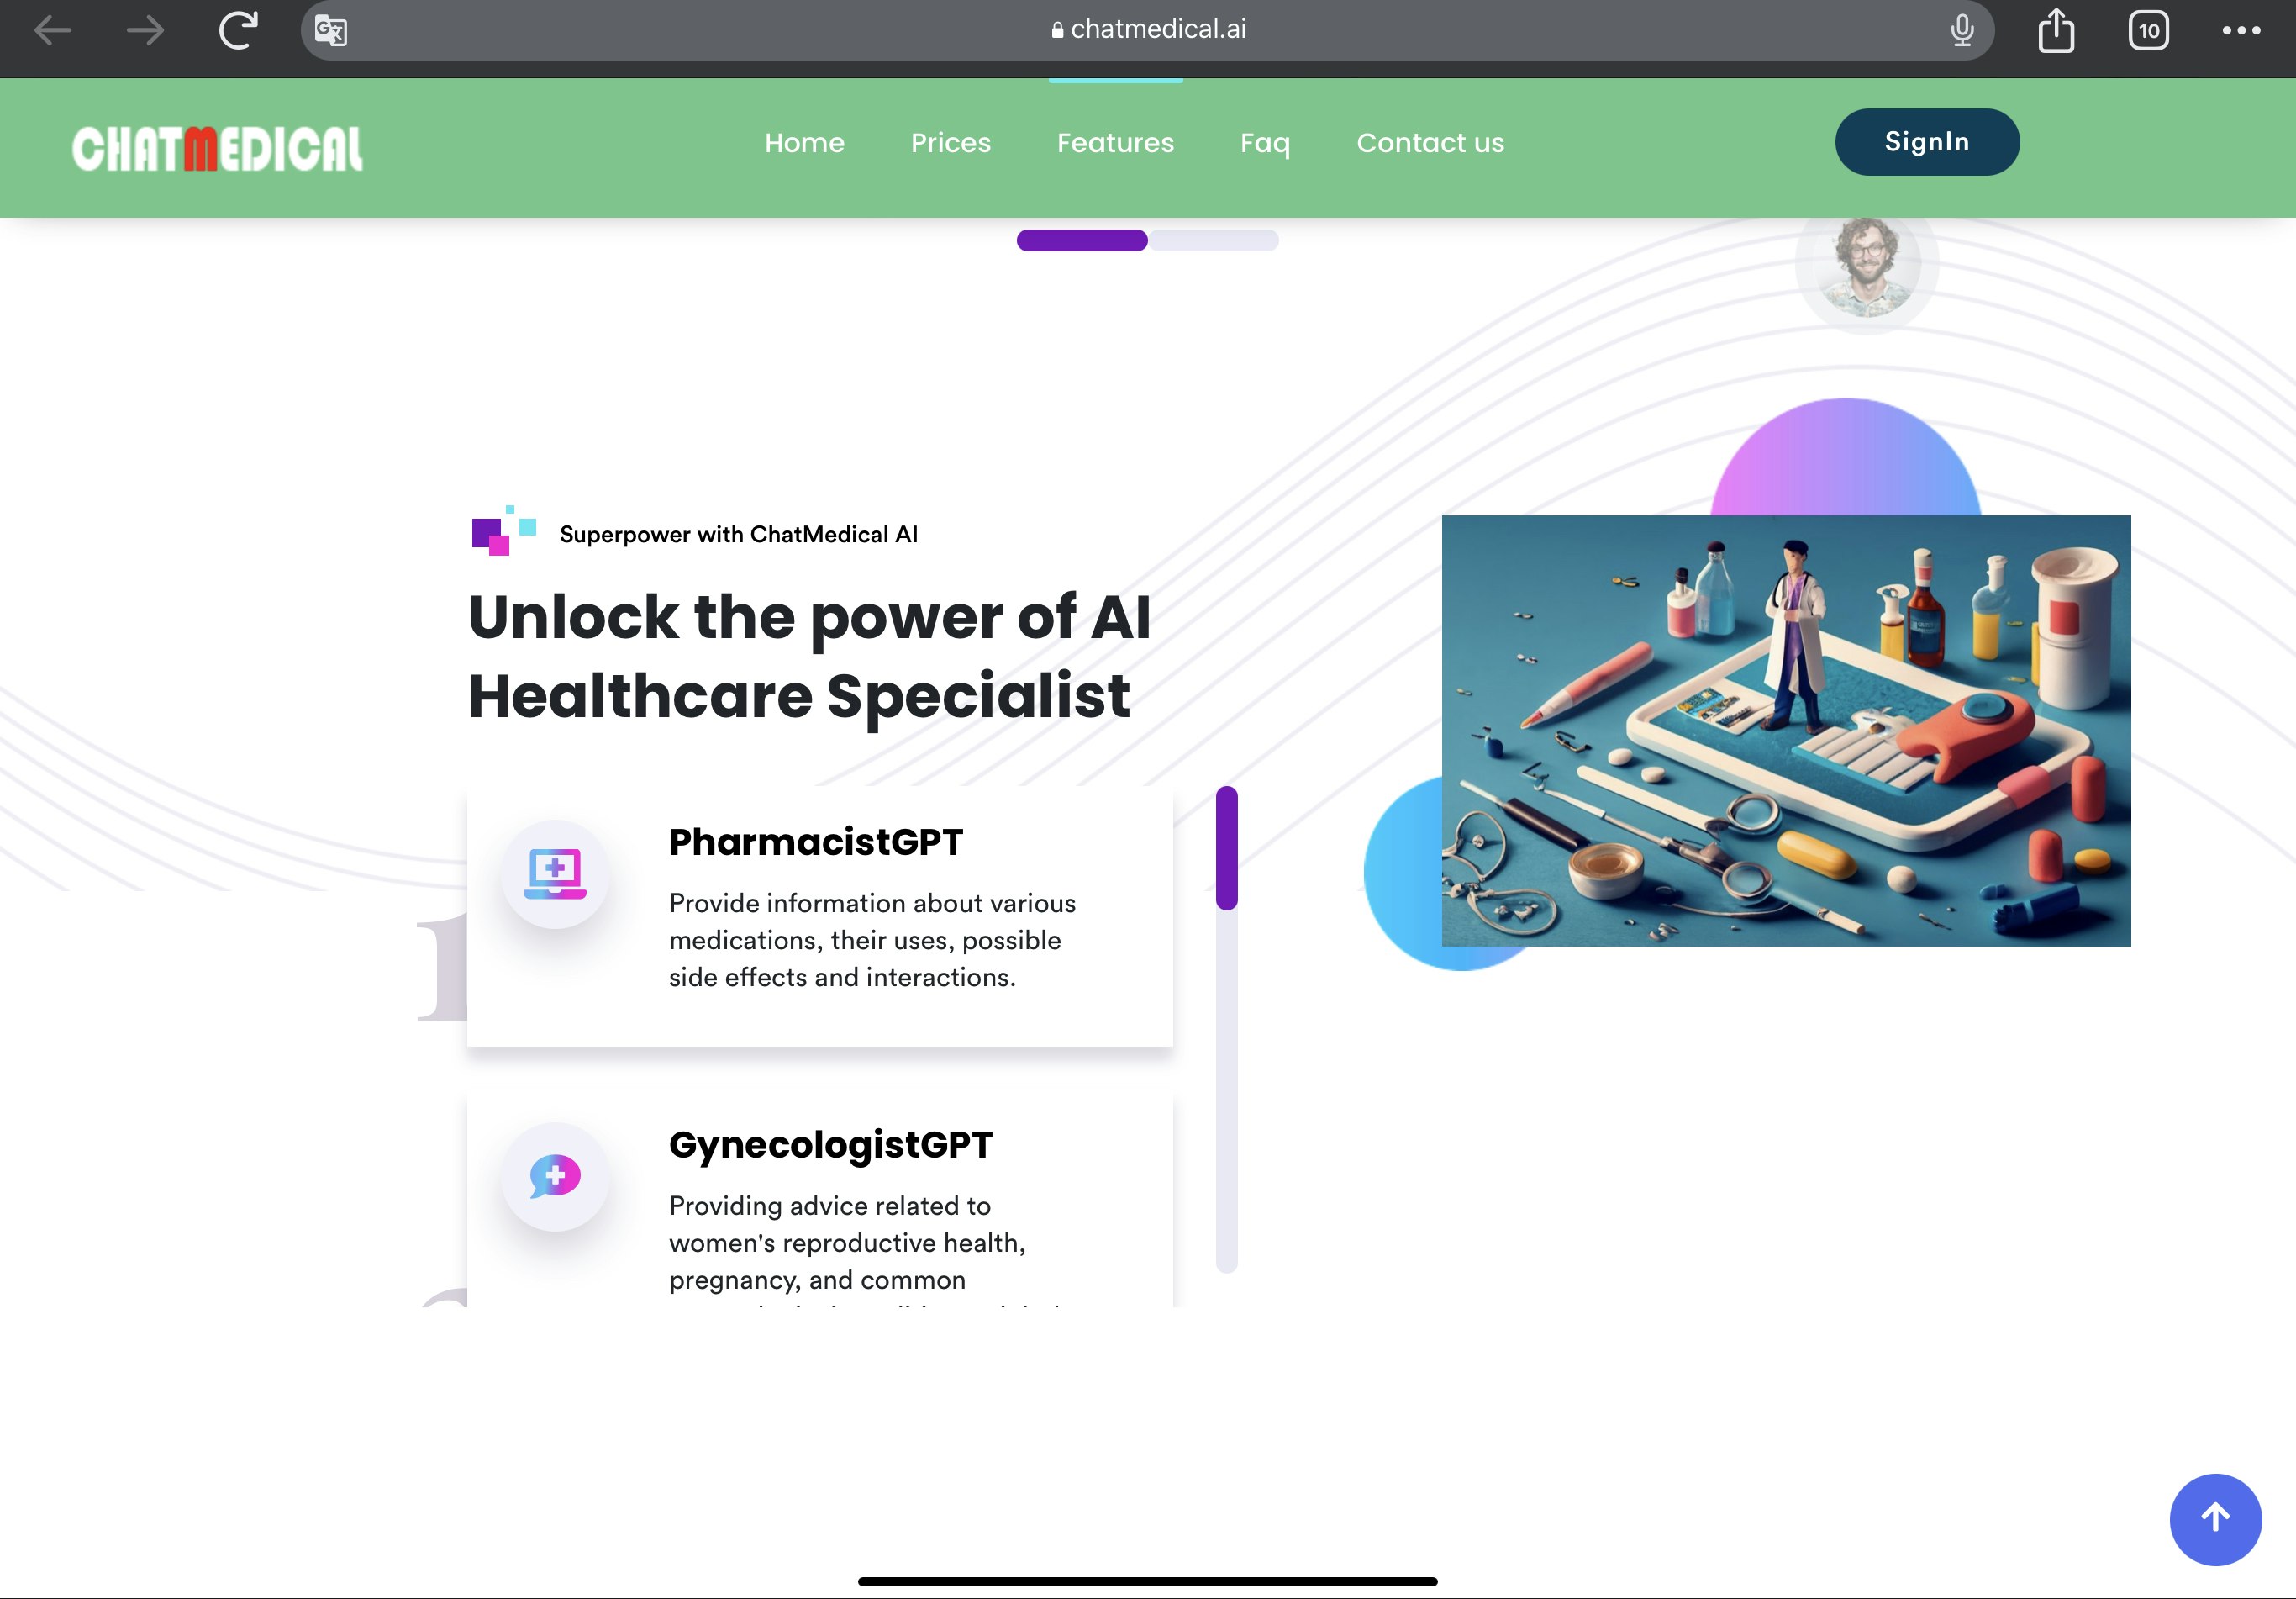2296x1599 pixels.
Task: Click the SignIn button
Action: tap(1927, 142)
